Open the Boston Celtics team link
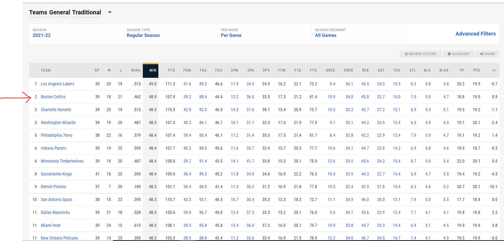The width and height of the screenshot is (504, 241). (x=53, y=97)
